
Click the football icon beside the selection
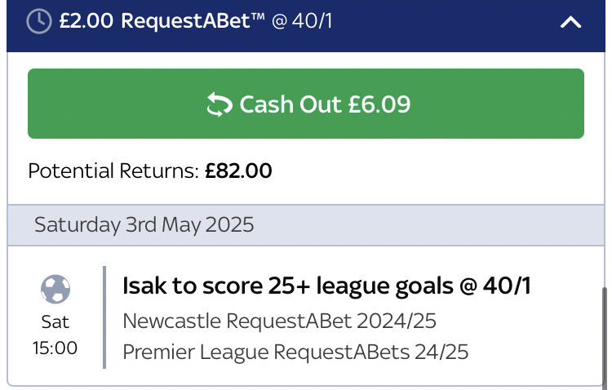coord(55,289)
